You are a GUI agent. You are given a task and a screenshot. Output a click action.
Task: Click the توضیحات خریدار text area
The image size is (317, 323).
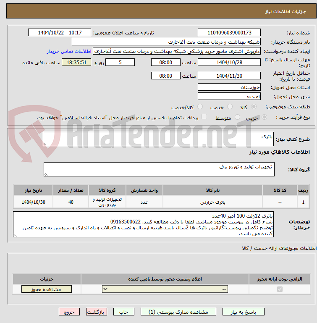click(143, 224)
